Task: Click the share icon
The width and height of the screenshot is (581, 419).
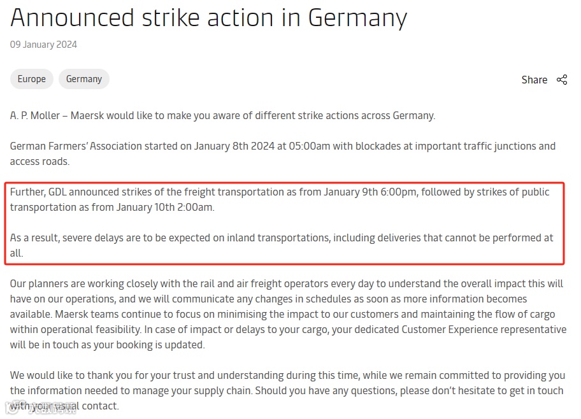Action: 562,80
